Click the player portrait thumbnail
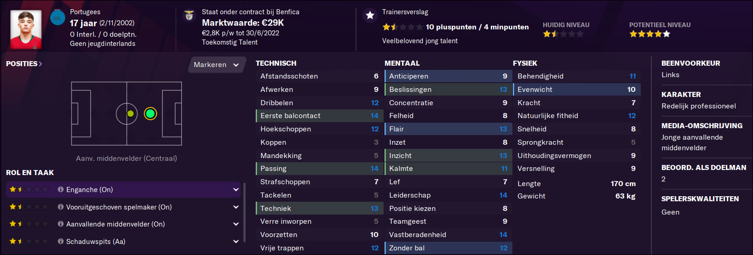The height and width of the screenshot is (255, 753). 26,29
